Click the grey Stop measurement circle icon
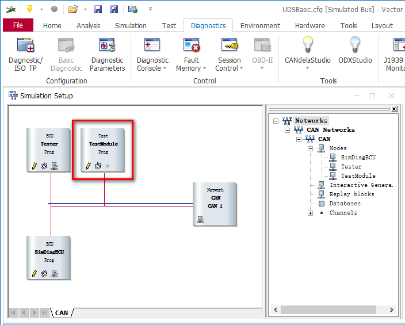Viewport: 405px width, 325px height. point(54,9)
